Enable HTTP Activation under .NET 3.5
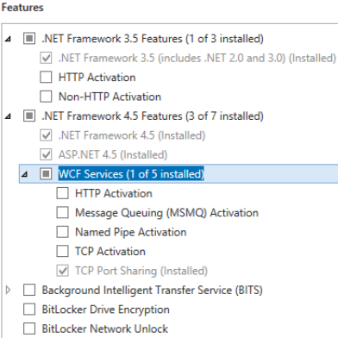This screenshot has height=338, width=338. 46,77
